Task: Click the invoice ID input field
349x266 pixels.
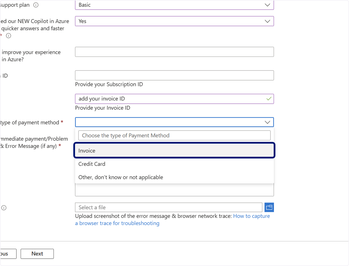Action: [174, 99]
